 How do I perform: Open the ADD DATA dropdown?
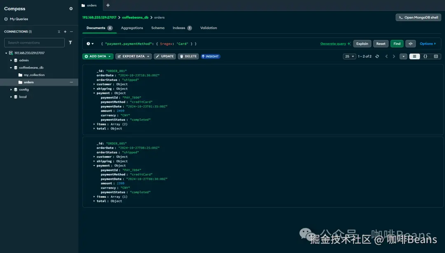click(x=98, y=56)
